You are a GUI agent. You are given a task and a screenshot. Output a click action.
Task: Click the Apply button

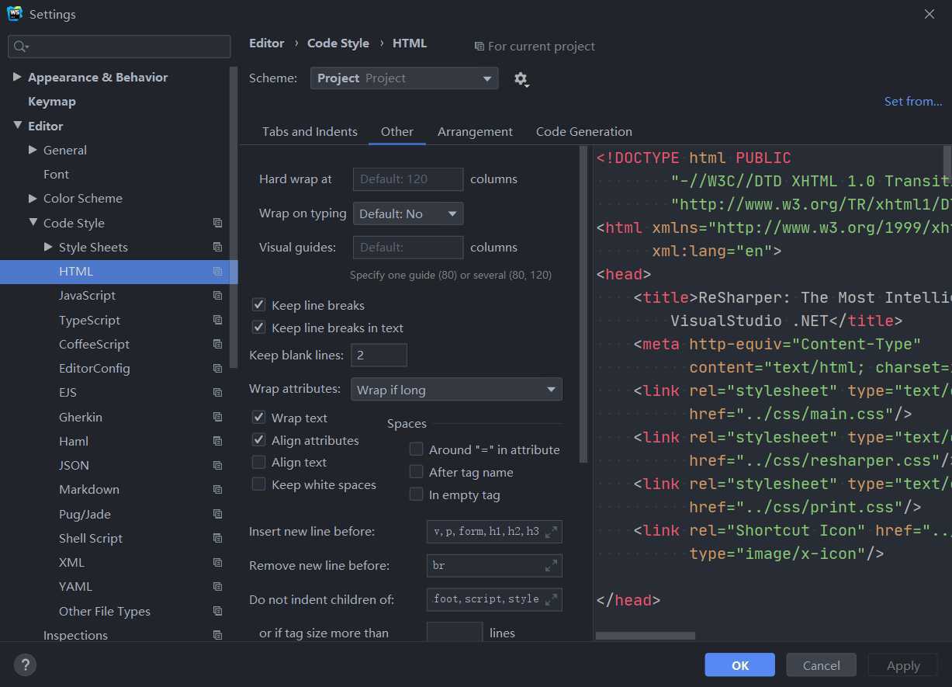903,665
